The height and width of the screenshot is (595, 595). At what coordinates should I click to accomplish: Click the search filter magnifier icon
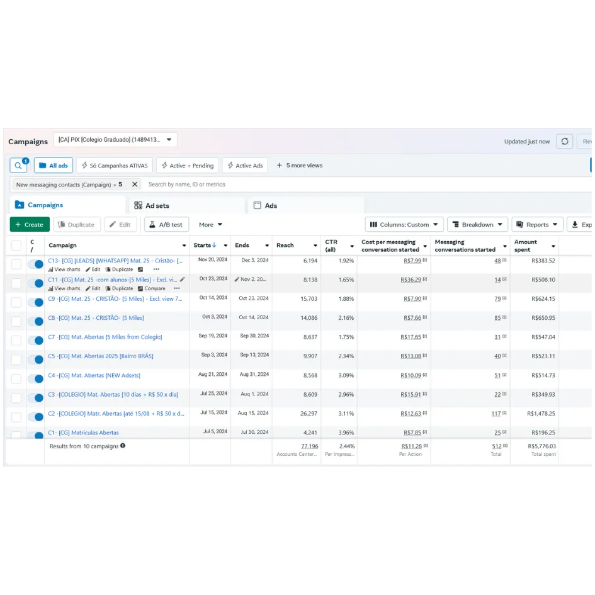18,166
